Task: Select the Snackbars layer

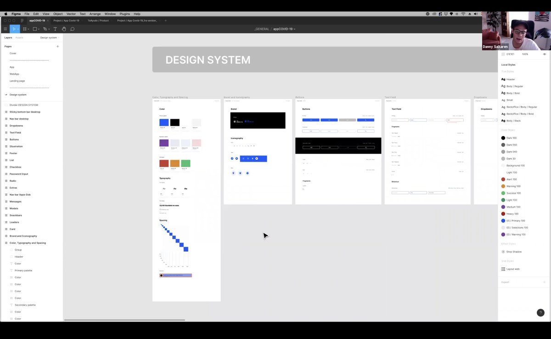Action: pos(16,215)
